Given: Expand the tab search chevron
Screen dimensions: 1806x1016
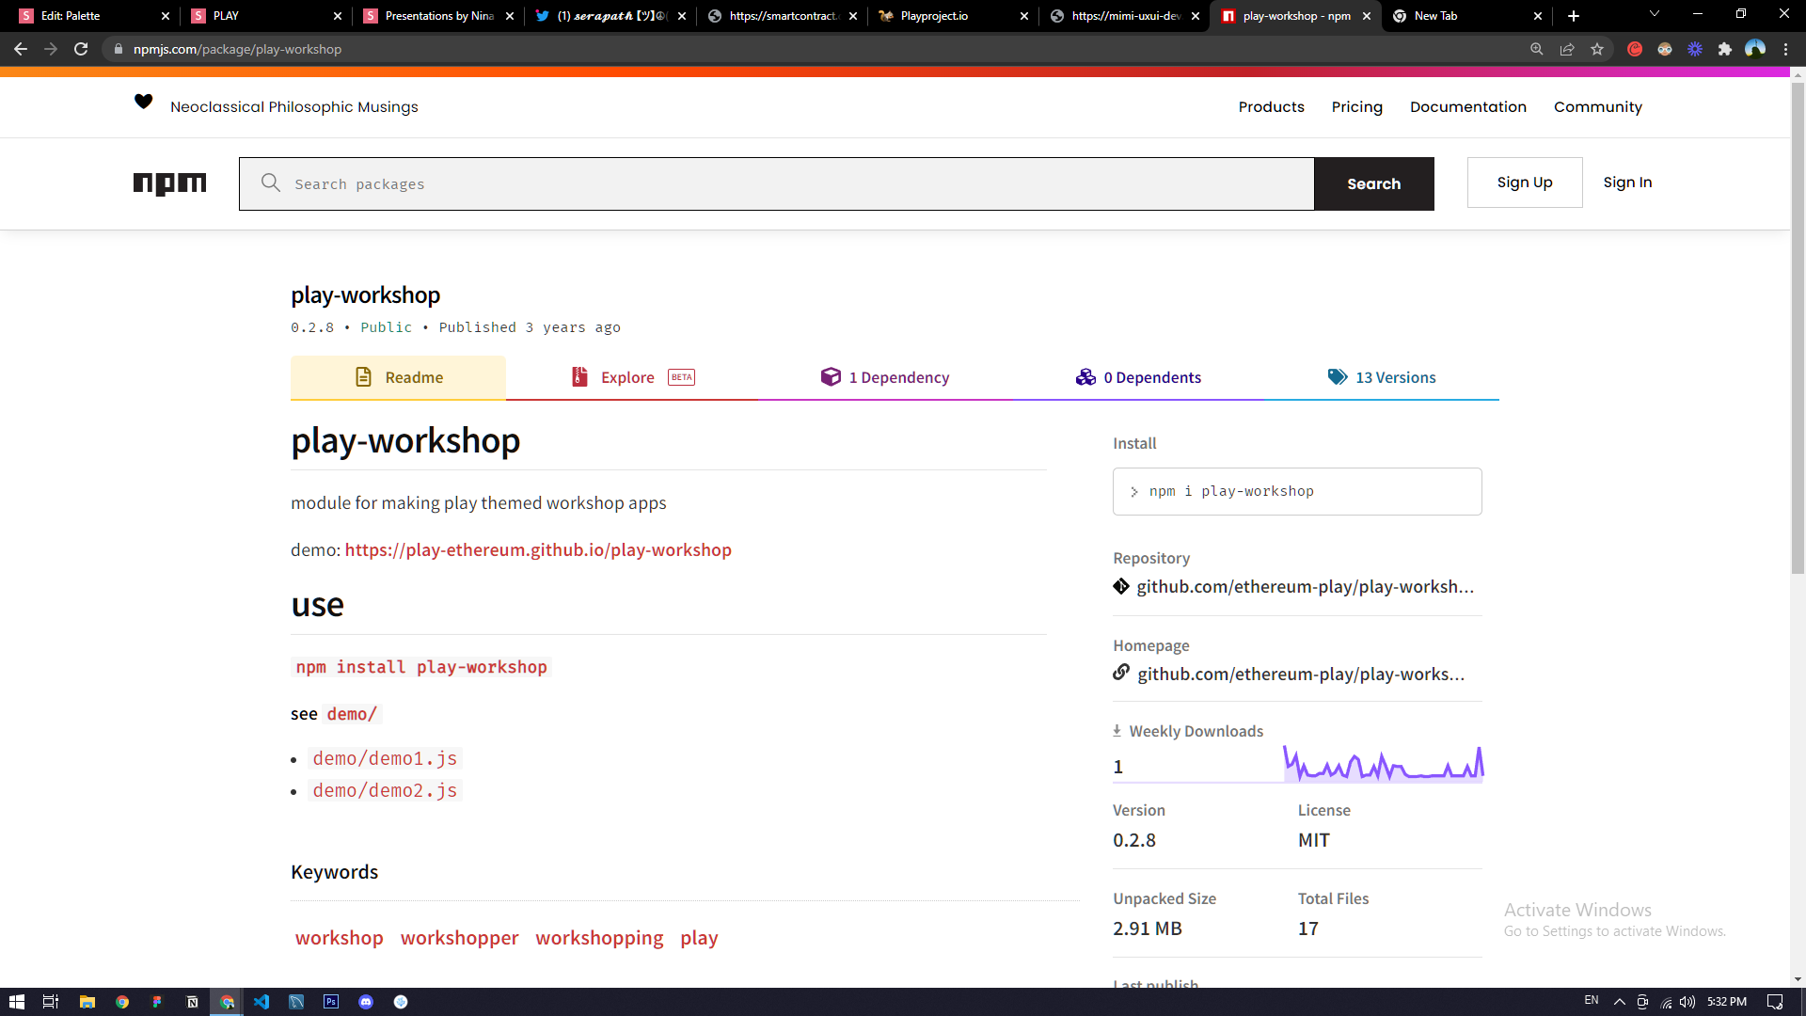Looking at the screenshot, I should point(1655,14).
